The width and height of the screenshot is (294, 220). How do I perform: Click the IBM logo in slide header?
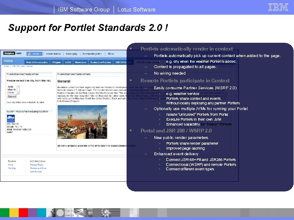tap(278, 7)
